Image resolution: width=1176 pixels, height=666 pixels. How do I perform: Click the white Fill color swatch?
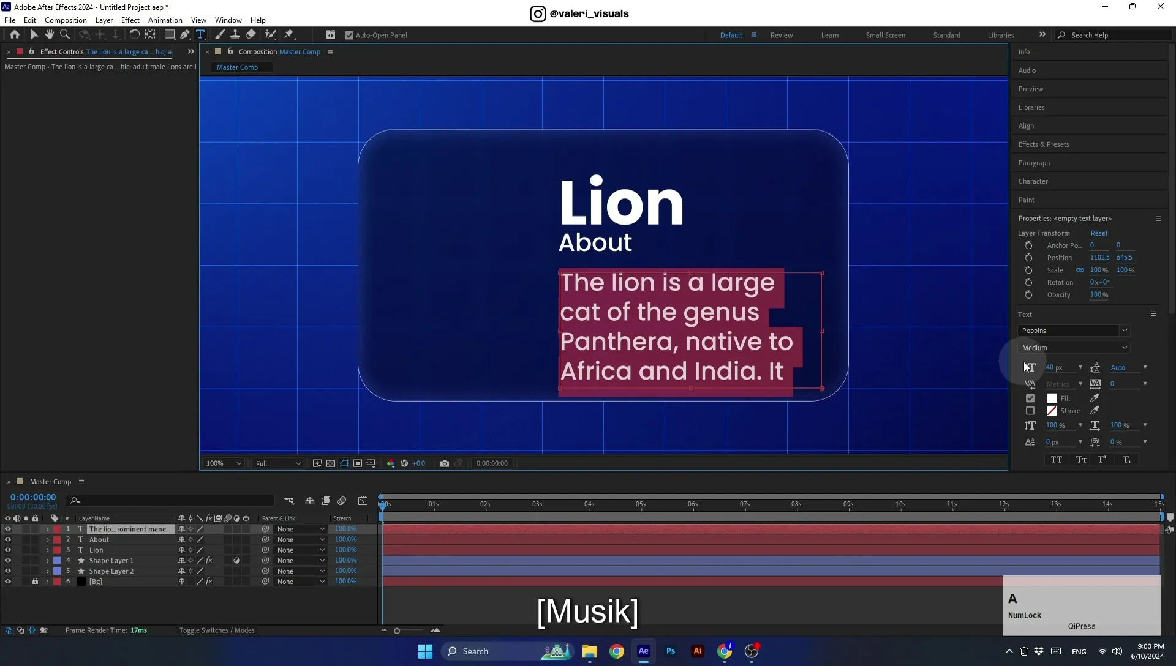(1052, 398)
